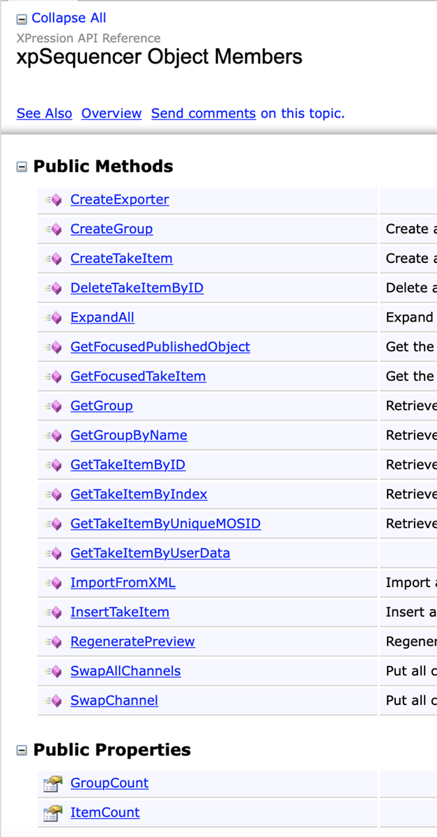This screenshot has height=837, width=437.
Task: Open the RegeneratePreview method link
Action: click(x=132, y=642)
